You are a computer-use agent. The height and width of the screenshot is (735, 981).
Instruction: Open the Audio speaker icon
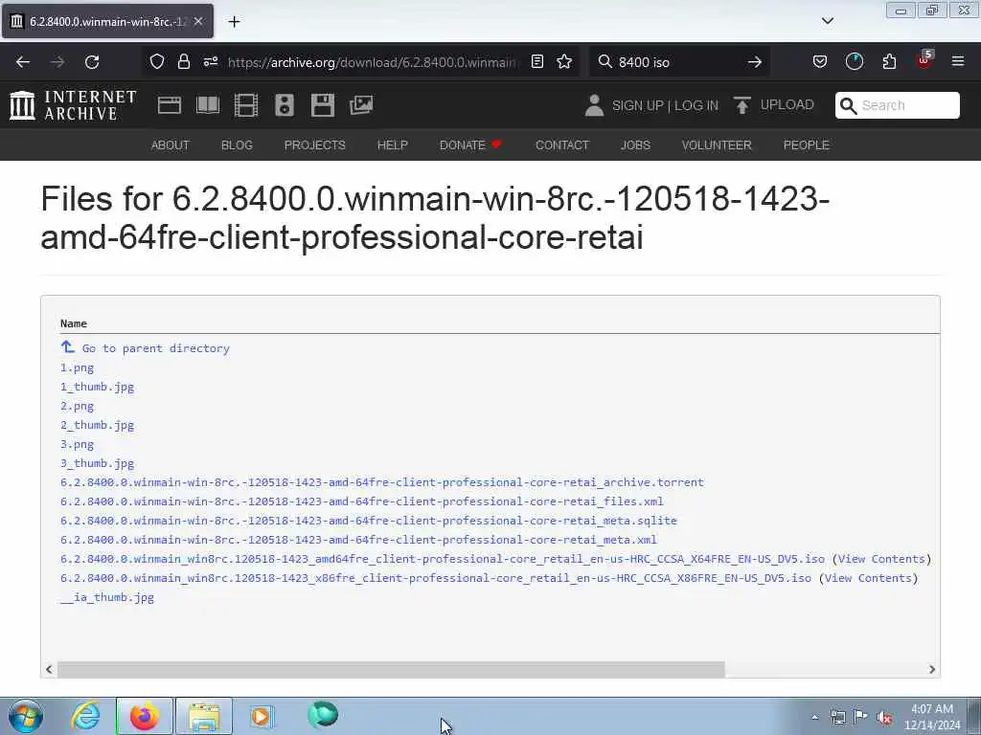[284, 105]
